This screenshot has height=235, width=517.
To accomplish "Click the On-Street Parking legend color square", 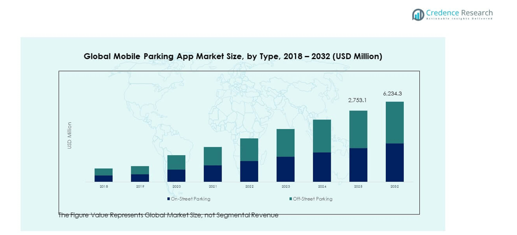I will [168, 199].
